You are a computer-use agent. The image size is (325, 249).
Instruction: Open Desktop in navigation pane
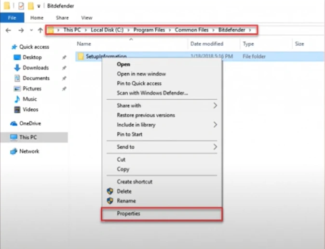tap(32, 57)
